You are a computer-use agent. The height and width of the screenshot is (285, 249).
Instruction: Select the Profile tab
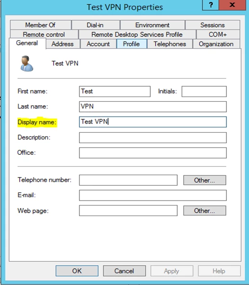131,44
